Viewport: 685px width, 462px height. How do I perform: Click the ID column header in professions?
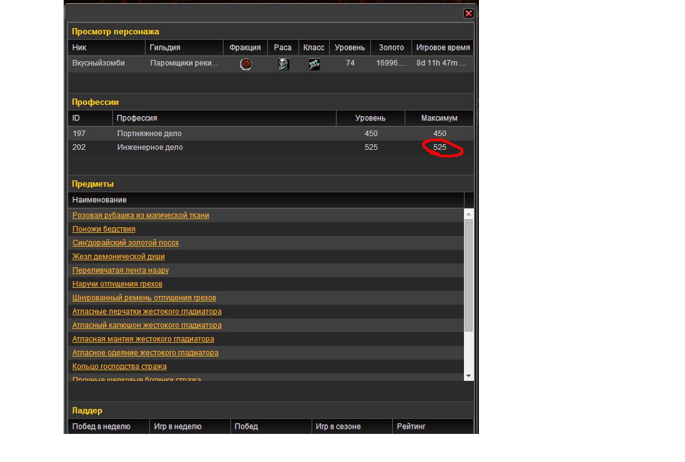click(90, 119)
